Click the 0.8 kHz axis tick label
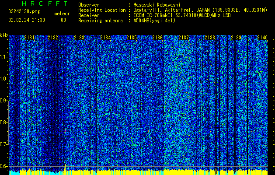The height and width of the screenshot is (175, 275). [4, 122]
